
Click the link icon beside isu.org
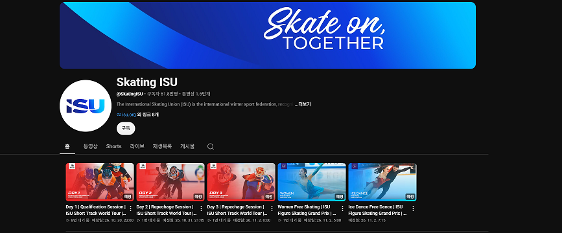tap(119, 115)
